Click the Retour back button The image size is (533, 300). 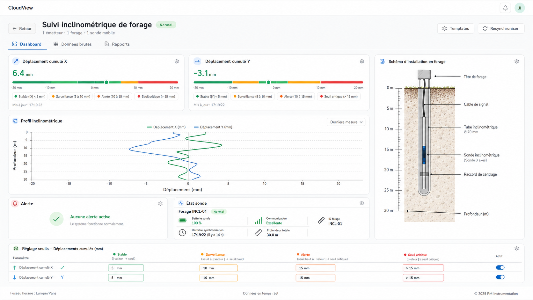(x=22, y=28)
